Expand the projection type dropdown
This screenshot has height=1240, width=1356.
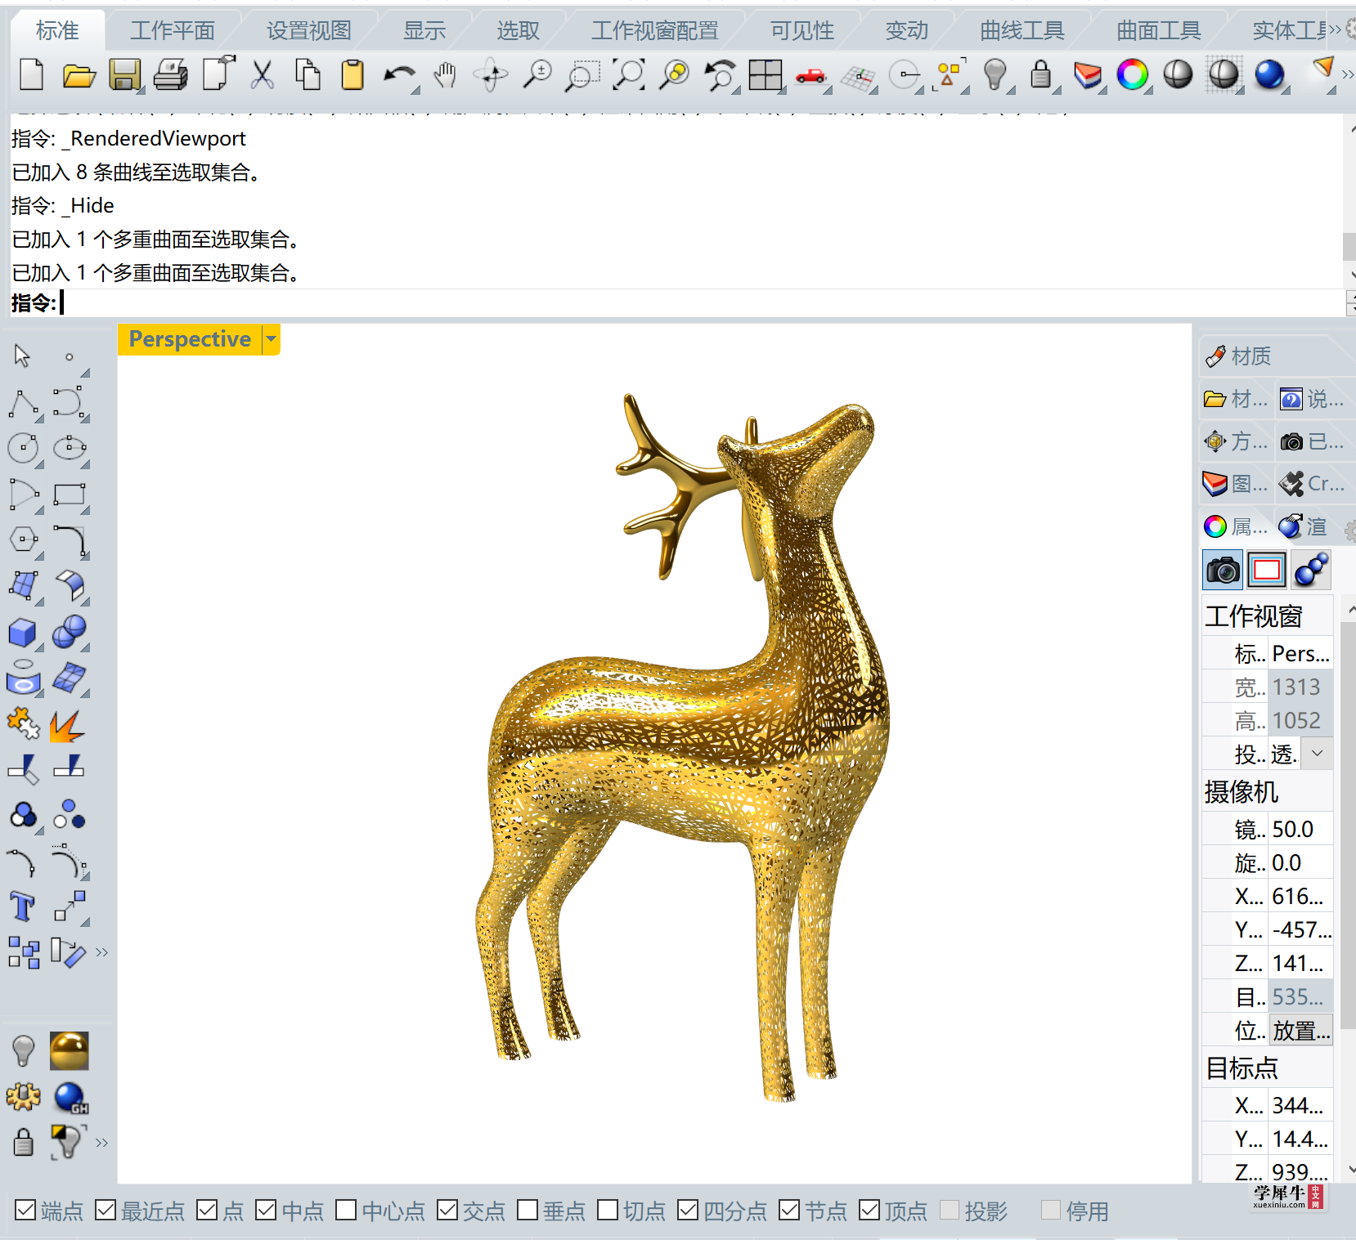pos(1317,753)
